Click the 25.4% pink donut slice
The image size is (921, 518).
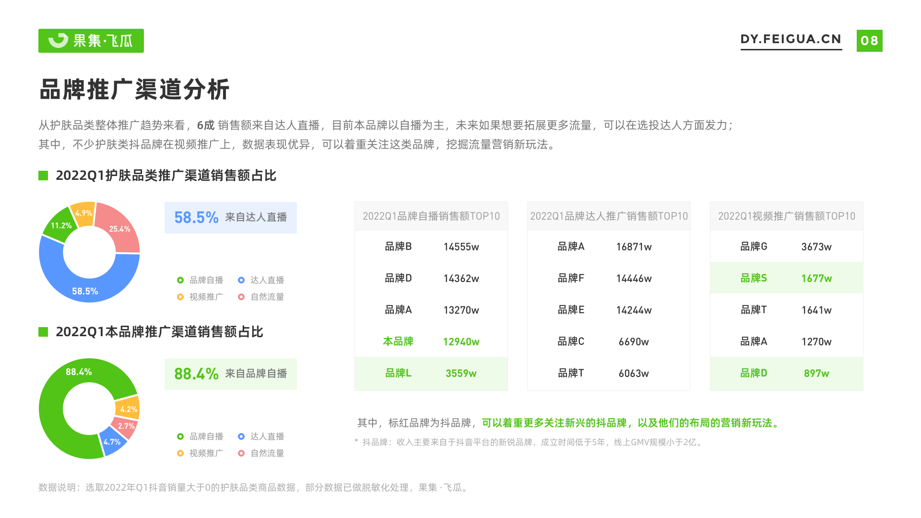coord(120,229)
